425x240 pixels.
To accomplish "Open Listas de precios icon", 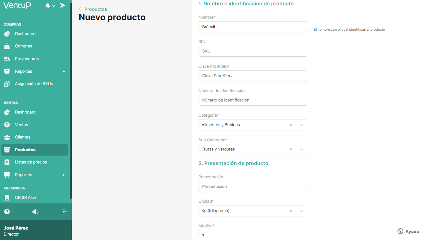I will [7, 162].
